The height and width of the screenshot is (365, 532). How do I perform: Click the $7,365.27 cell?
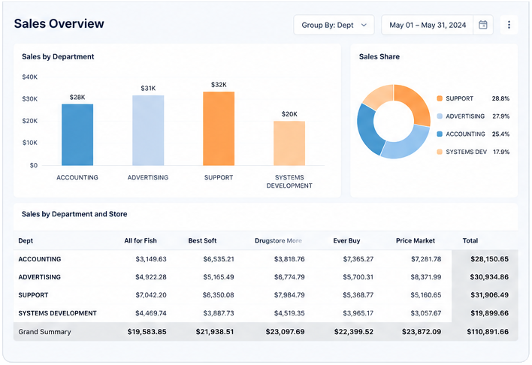(358, 259)
